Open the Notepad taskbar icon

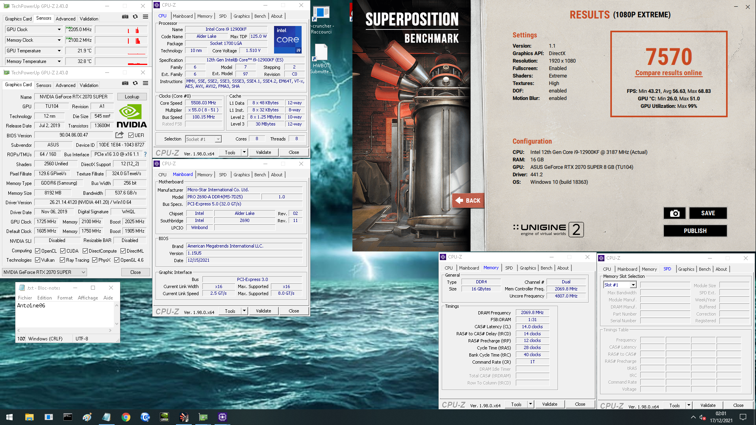click(106, 417)
